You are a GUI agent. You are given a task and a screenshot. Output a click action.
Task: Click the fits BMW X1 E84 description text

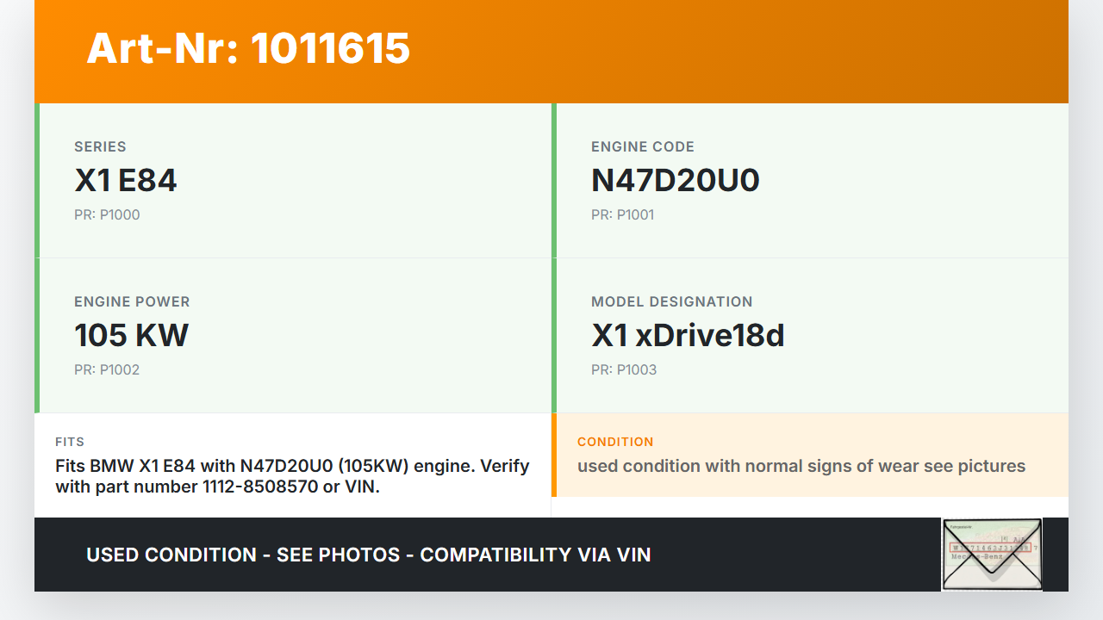coord(292,476)
